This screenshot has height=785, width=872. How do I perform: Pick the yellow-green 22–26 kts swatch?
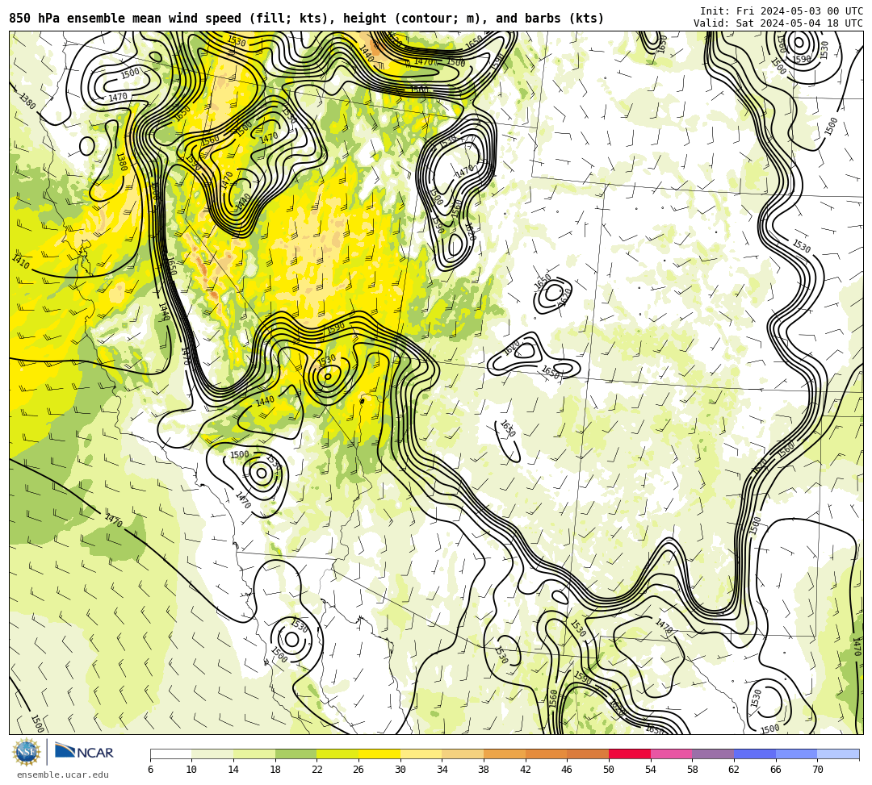coord(337,754)
